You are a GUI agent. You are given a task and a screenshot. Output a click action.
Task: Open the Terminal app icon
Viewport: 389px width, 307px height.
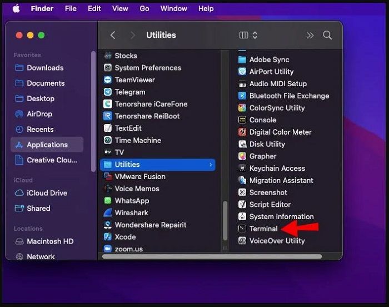pos(242,229)
